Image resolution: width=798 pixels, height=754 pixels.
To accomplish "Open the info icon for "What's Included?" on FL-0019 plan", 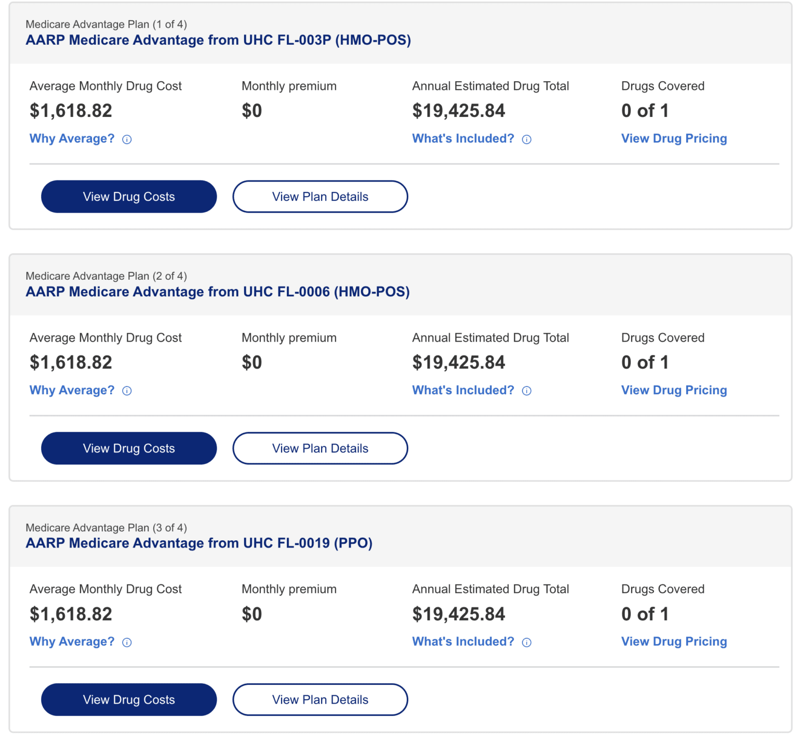I will point(526,642).
